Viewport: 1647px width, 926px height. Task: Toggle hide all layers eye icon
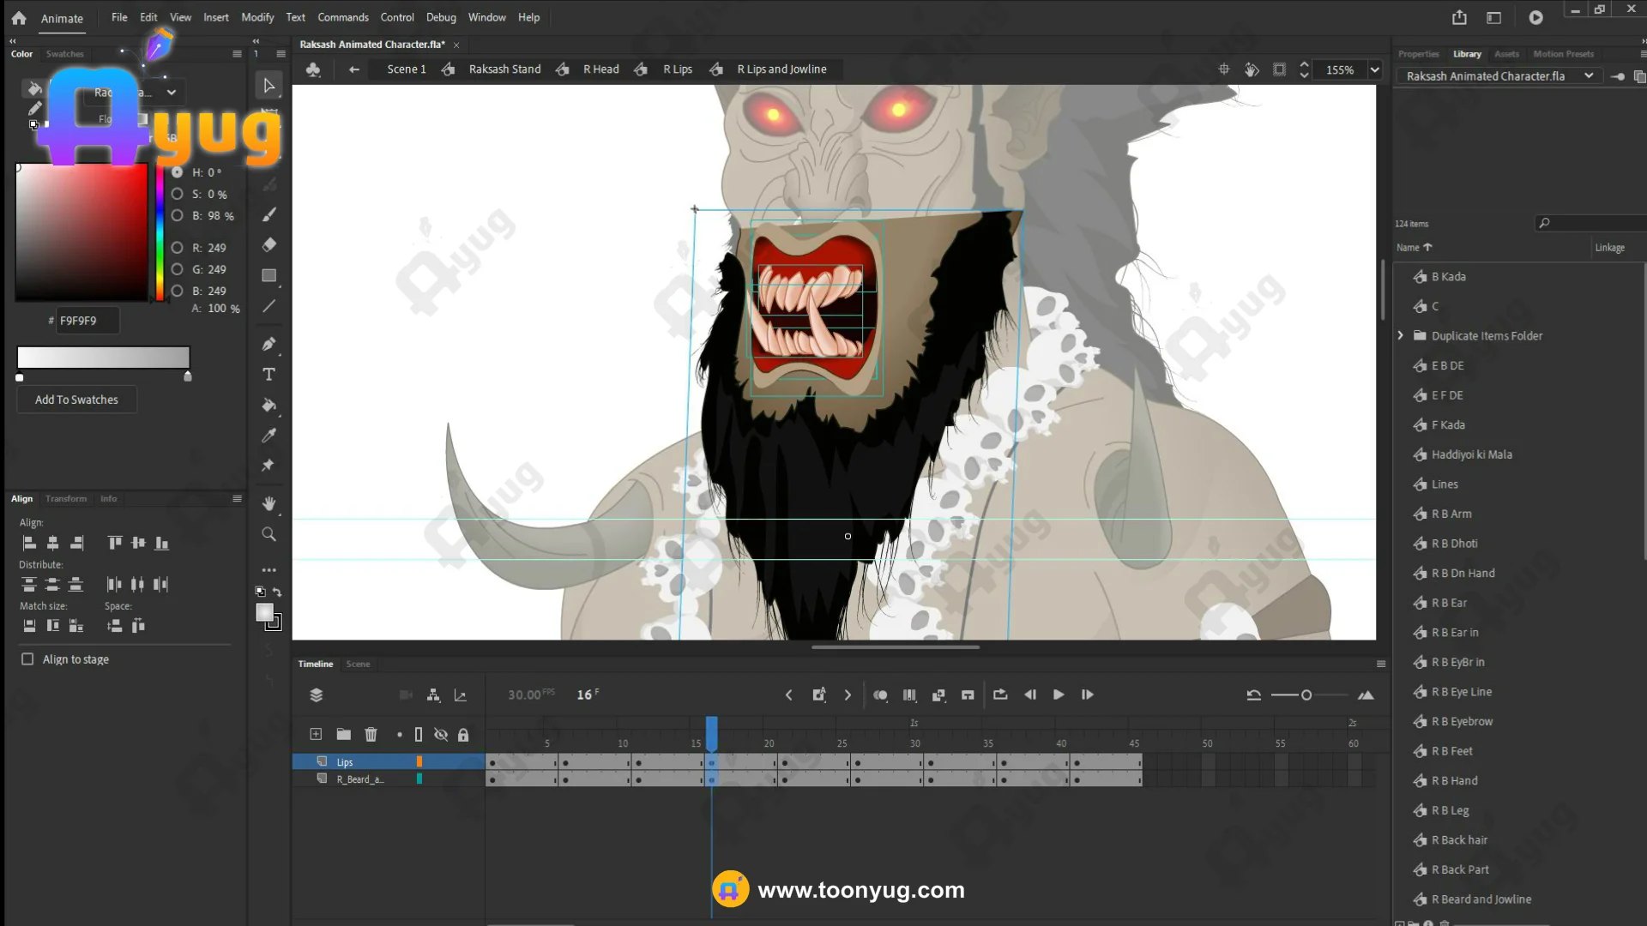[441, 735]
